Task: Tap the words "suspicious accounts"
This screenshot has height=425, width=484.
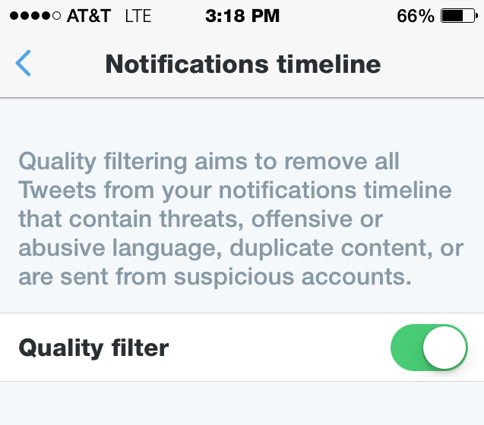Action: coord(293,277)
